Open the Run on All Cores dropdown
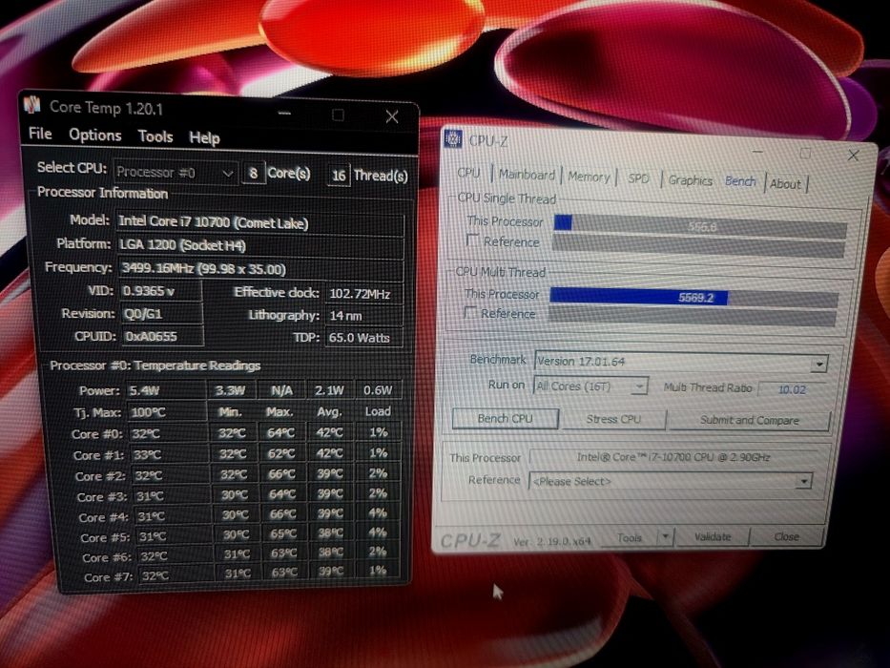 [590, 386]
